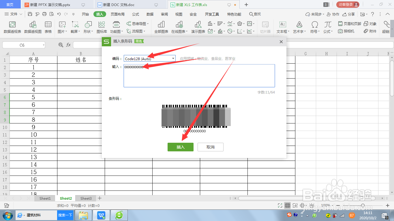Insert an 对象 object
This screenshot has width=394, height=221.
(370, 24)
